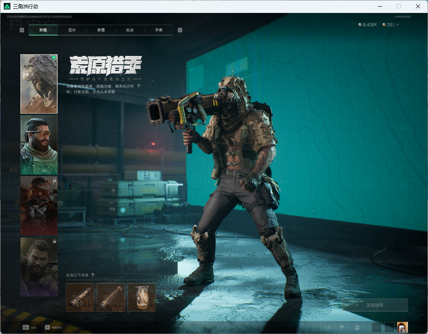Click the second empty squad slot plus

(390, 327)
